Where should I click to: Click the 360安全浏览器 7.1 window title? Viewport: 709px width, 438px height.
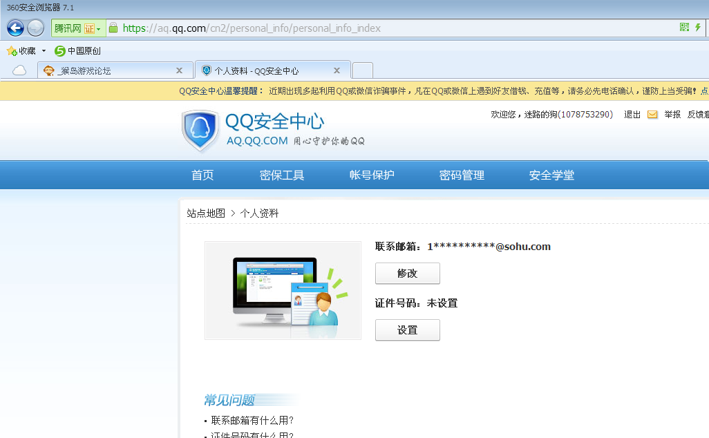pyautogui.click(x=40, y=8)
